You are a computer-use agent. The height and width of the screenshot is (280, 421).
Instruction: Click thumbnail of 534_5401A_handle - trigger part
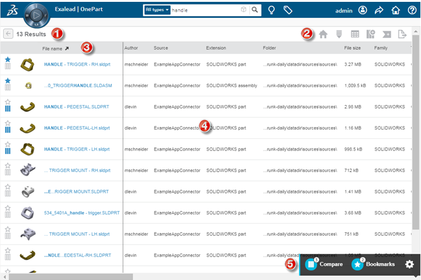(28, 213)
